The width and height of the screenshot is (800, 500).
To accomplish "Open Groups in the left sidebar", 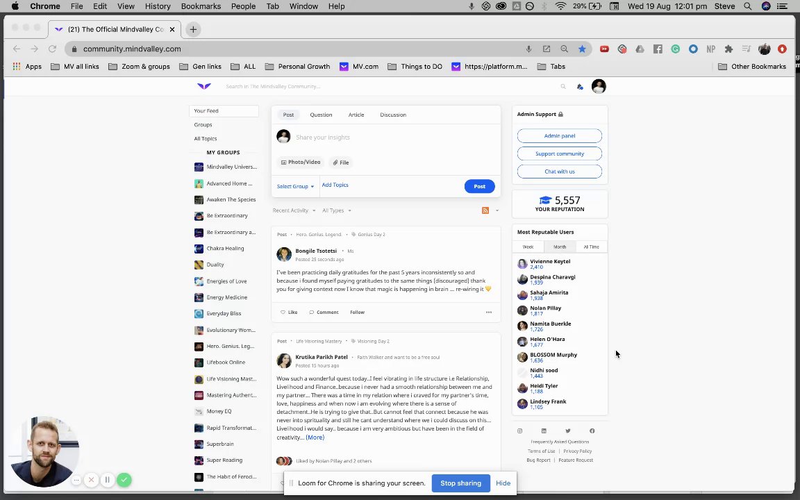I will [203, 124].
